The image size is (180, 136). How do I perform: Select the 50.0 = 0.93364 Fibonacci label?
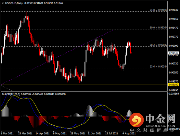click(x=158, y=28)
